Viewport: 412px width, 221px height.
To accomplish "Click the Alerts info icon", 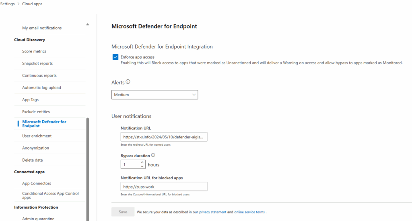I will (x=128, y=82).
